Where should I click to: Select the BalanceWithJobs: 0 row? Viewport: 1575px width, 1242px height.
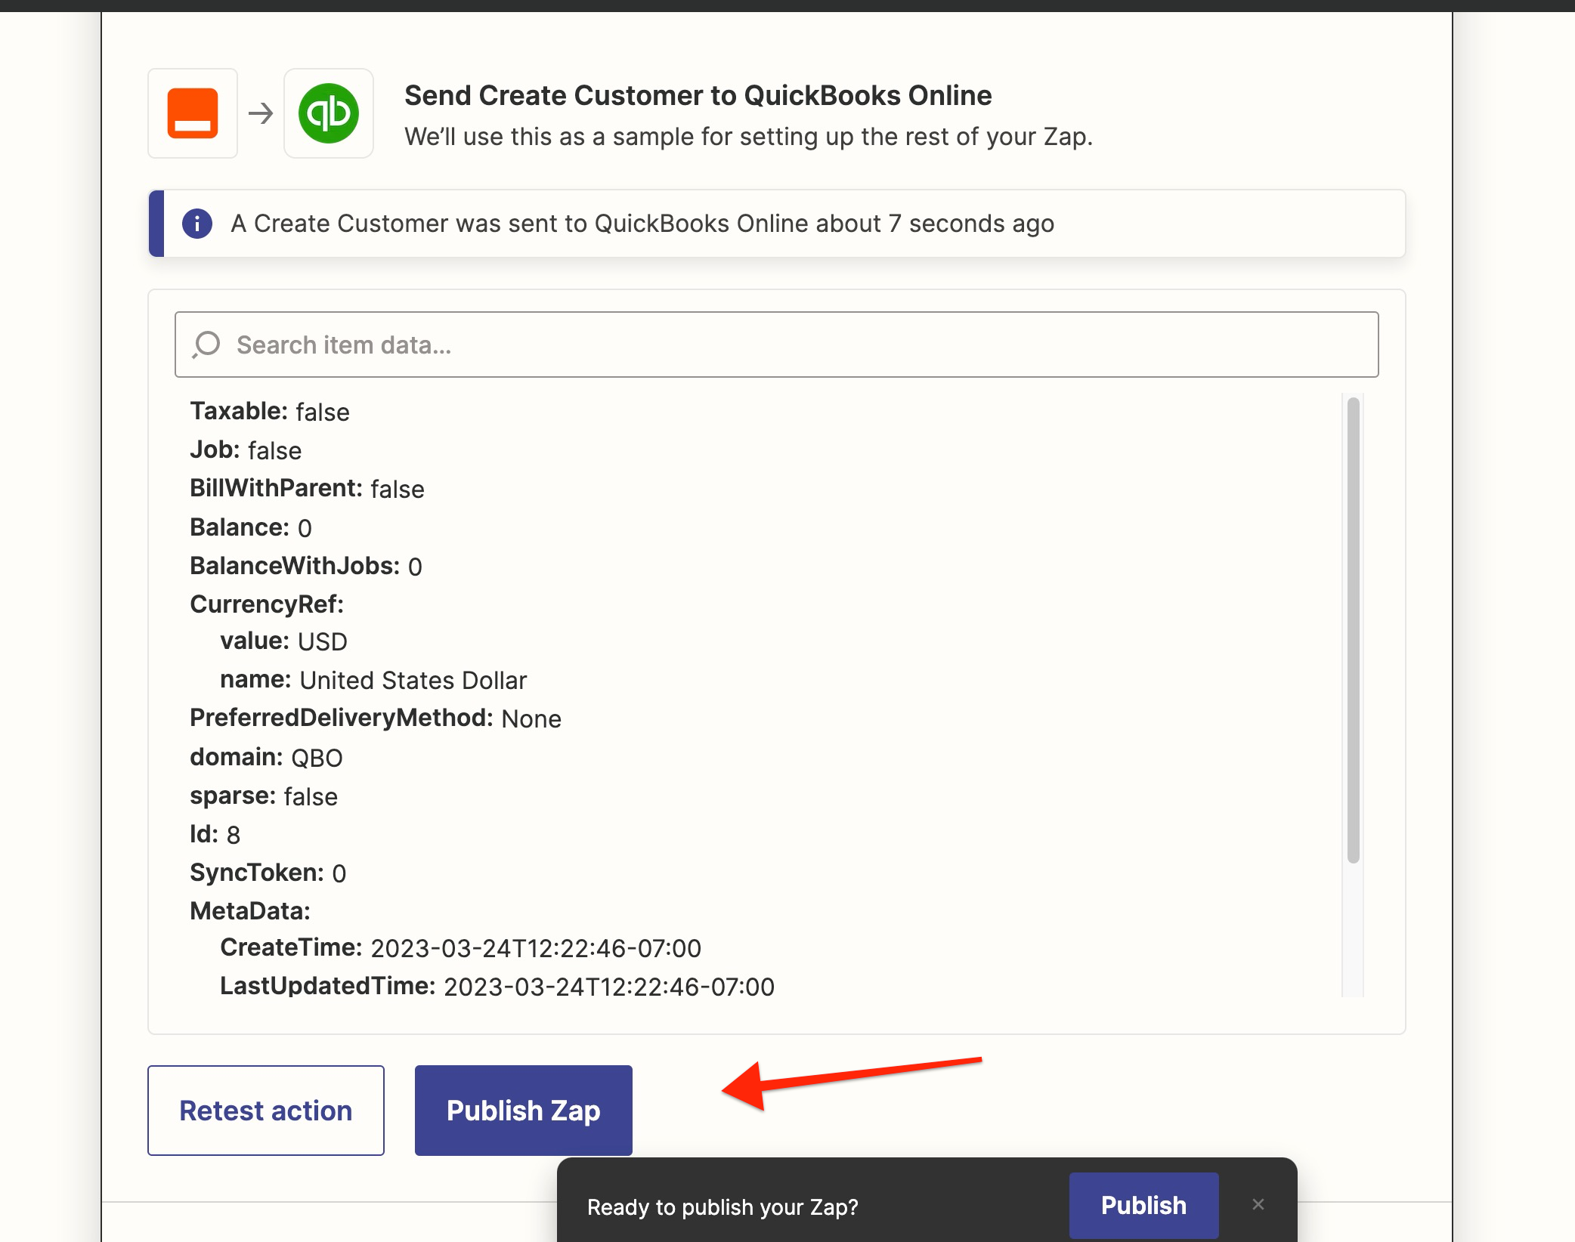click(x=306, y=566)
